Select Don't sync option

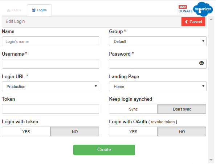click(182, 109)
